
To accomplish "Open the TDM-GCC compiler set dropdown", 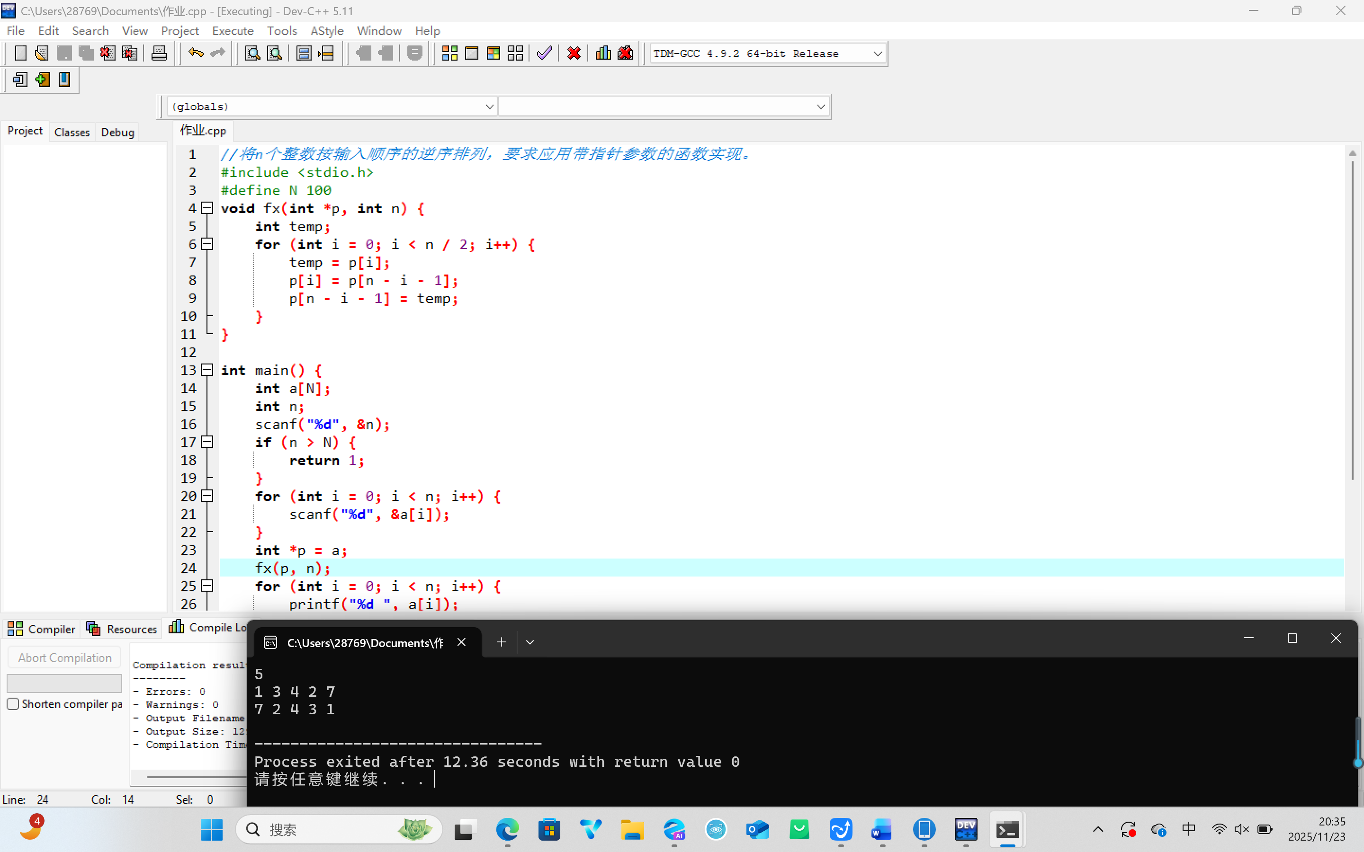I will coord(877,53).
